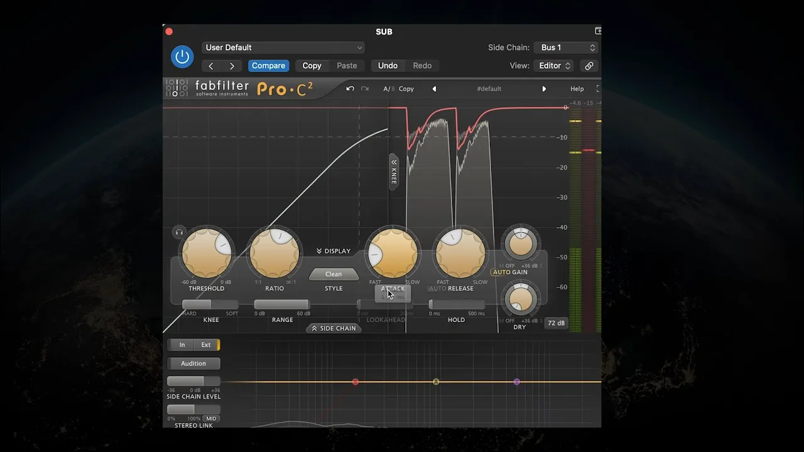Toggle the plugin power bypass button
The width and height of the screenshot is (804, 452).
click(182, 56)
